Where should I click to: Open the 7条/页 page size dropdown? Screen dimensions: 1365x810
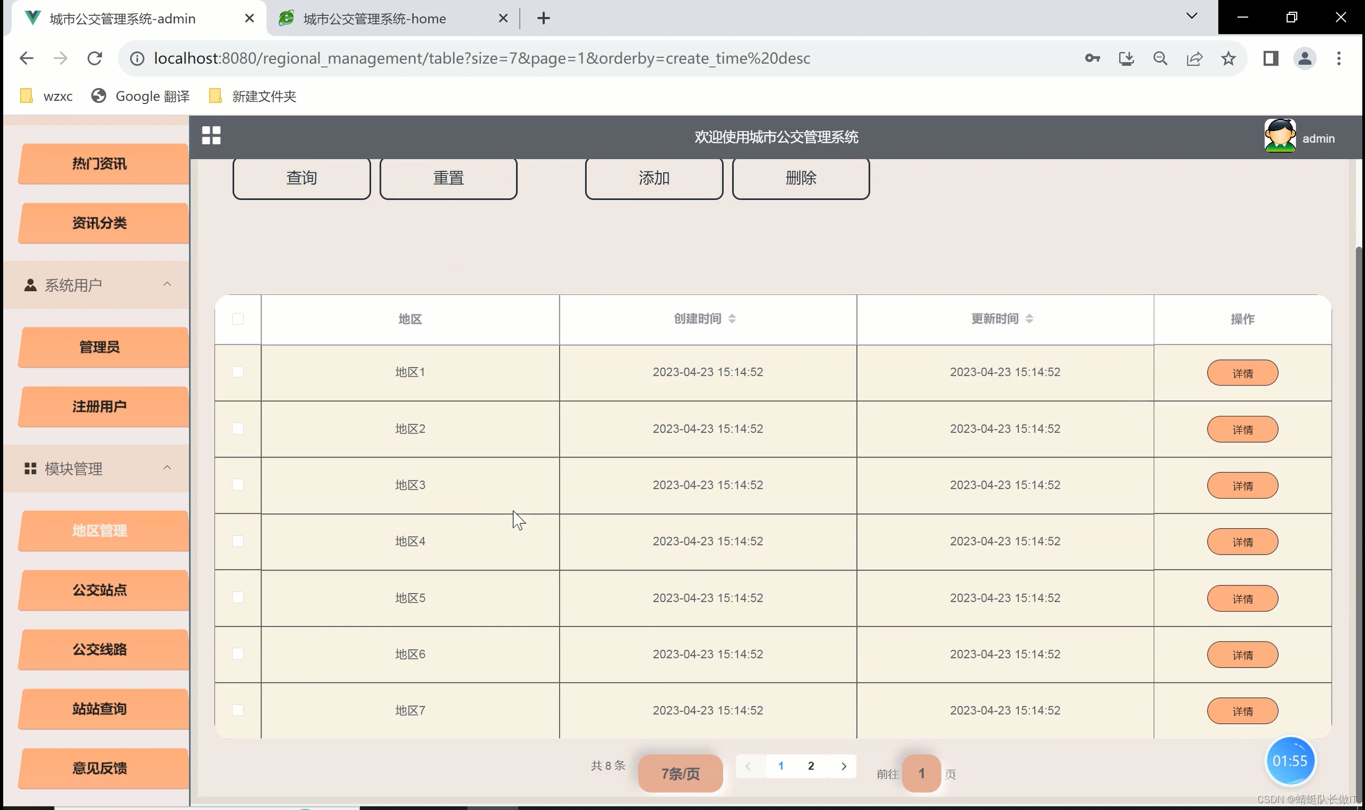point(680,773)
